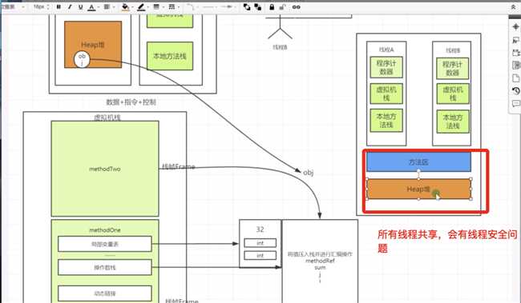Screen dimensions: 521x303
Task: Select the methodOne label
Action: click(105, 230)
